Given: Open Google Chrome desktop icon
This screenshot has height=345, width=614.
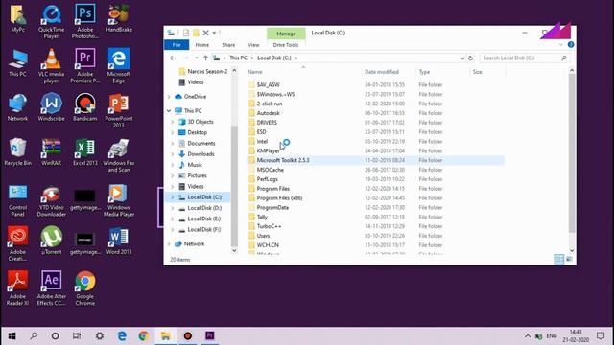Looking at the screenshot, I should tap(85, 287).
